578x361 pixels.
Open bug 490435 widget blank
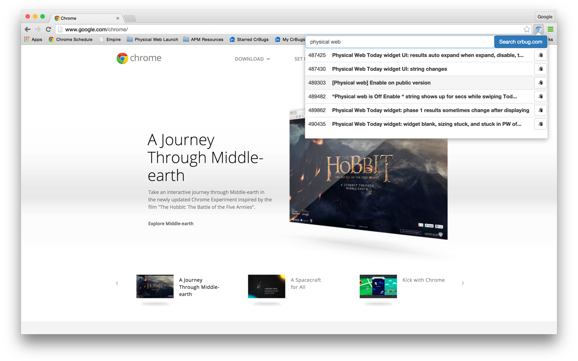click(x=426, y=124)
